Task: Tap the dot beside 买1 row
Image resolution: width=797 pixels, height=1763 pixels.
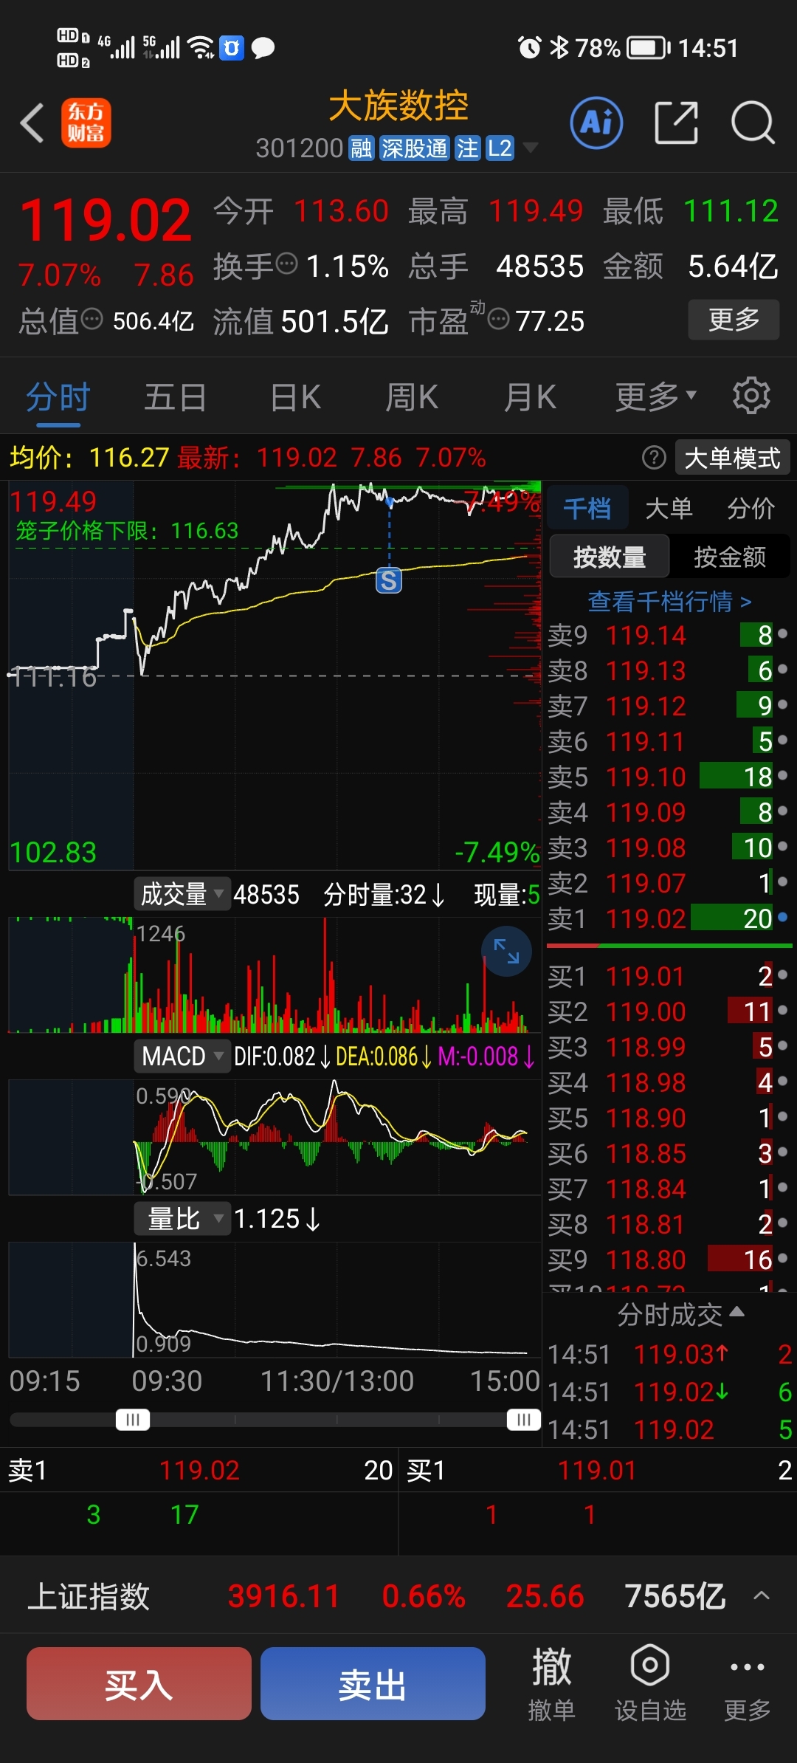Action: pos(782,975)
